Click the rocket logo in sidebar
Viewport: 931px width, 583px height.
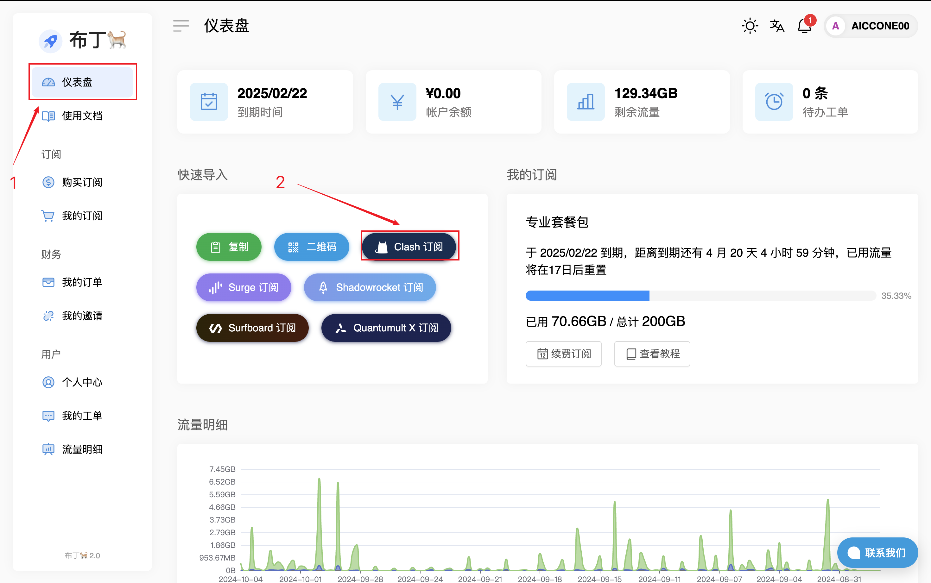coord(51,41)
